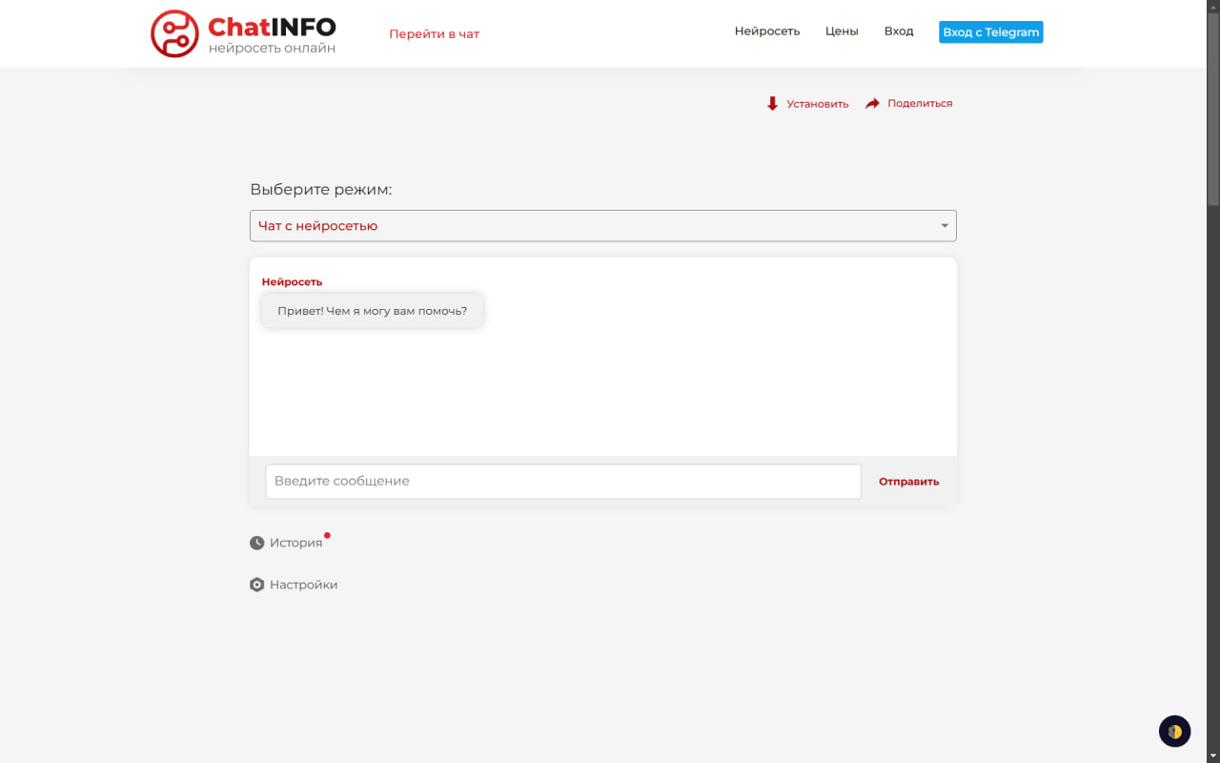This screenshot has width=1220, height=763.
Task: Click the red notification dot on История
Action: (x=327, y=535)
